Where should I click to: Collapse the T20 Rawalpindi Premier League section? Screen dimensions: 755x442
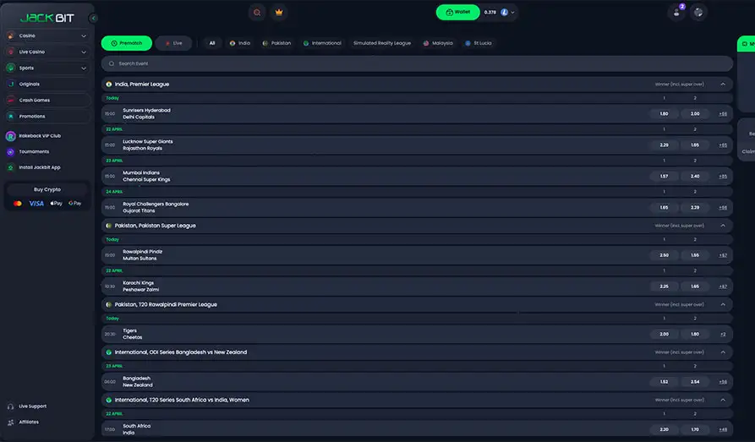point(723,305)
